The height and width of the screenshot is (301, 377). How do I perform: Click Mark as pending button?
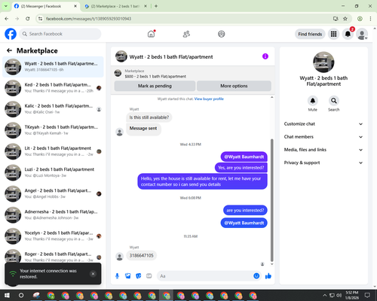tap(155, 86)
